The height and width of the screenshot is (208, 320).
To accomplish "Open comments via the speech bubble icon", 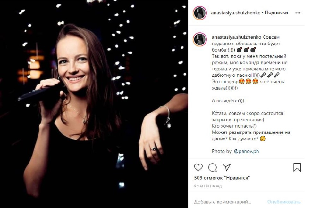I will click(212, 167).
